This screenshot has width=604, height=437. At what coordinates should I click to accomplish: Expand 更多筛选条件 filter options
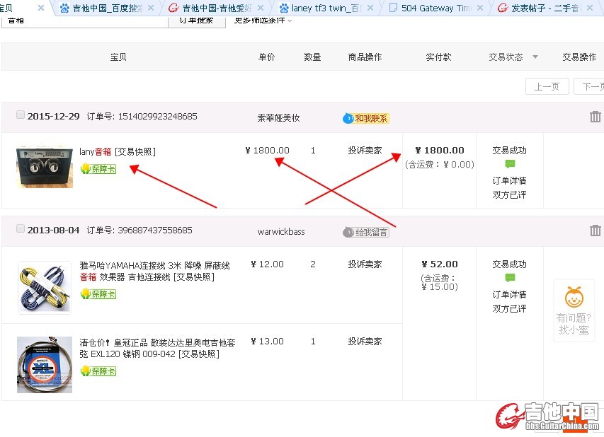coord(263,20)
